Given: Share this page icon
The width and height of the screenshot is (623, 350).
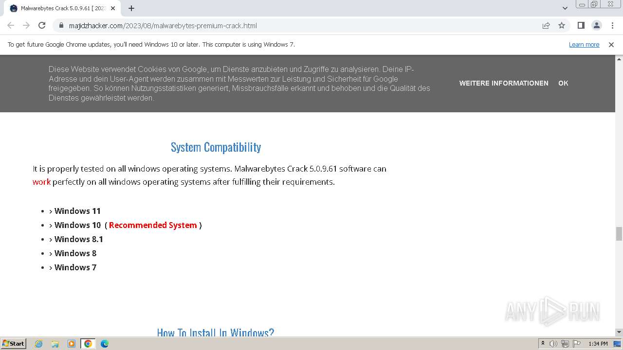Looking at the screenshot, I should tap(546, 25).
